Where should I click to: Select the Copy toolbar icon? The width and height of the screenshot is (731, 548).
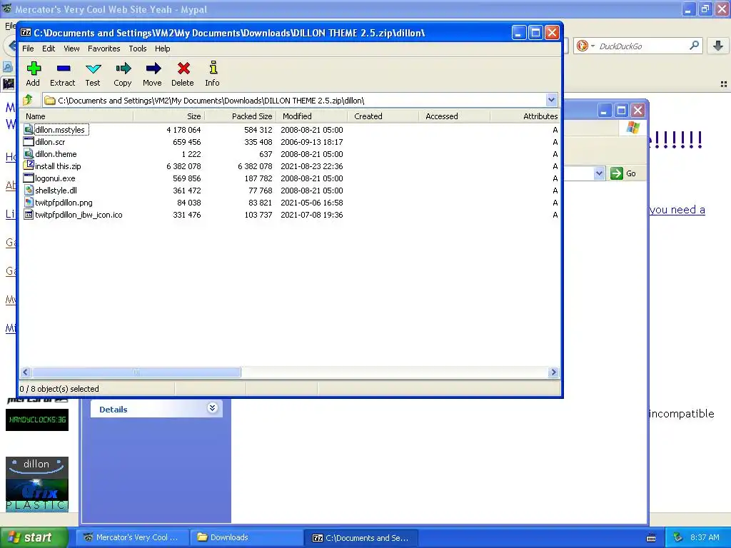pos(123,69)
